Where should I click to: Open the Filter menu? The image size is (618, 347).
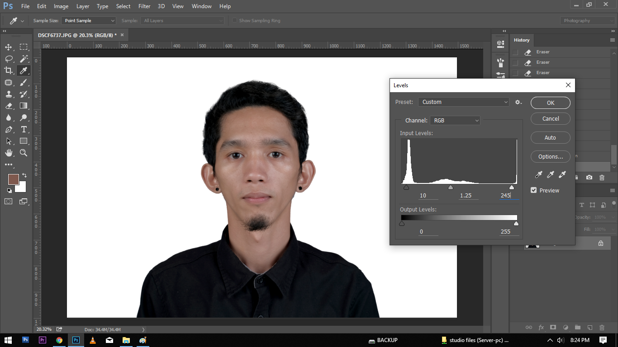(144, 6)
